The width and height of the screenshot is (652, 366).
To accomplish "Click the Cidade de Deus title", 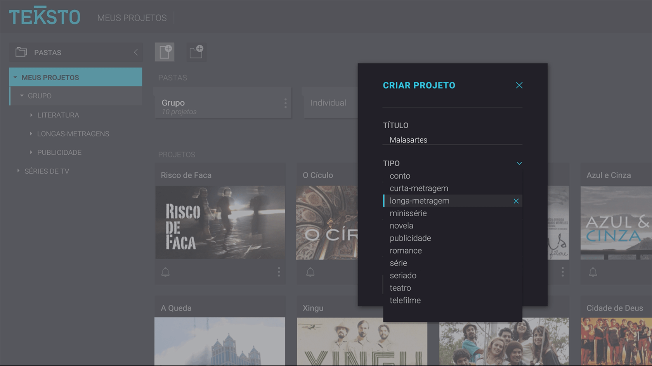I will coord(615,308).
